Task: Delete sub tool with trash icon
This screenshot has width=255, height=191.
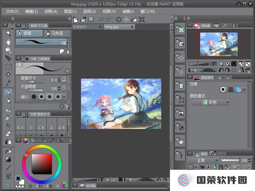Action: click(68, 51)
